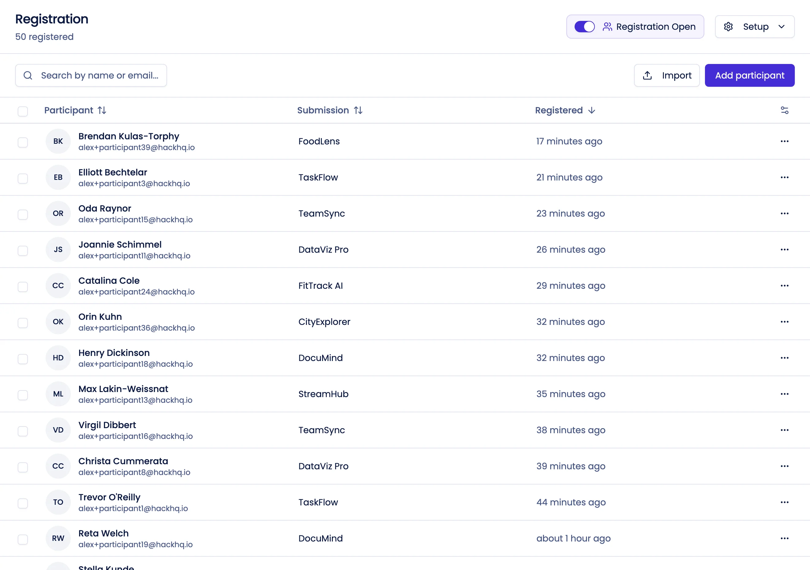This screenshot has height=570, width=810.
Task: Open the column display settings icon
Action: click(x=785, y=110)
